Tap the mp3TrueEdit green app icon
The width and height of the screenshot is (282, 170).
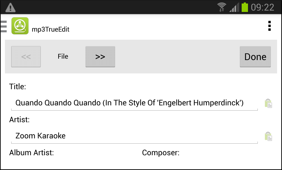click(x=20, y=26)
